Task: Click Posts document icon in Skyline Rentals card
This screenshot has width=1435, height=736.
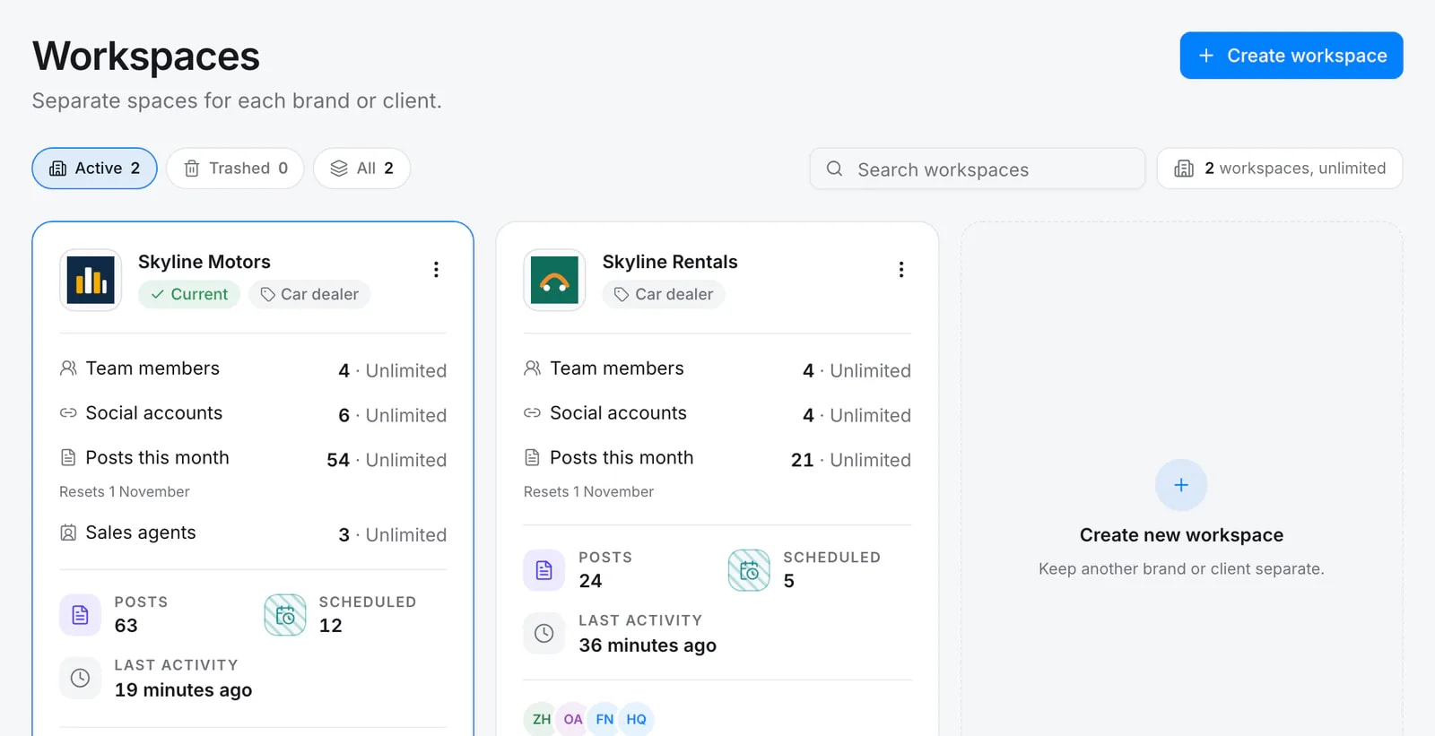Action: tap(544, 570)
